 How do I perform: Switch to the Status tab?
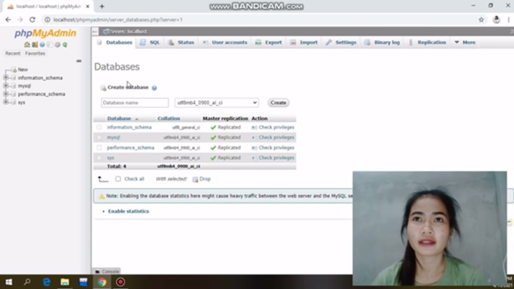point(181,42)
